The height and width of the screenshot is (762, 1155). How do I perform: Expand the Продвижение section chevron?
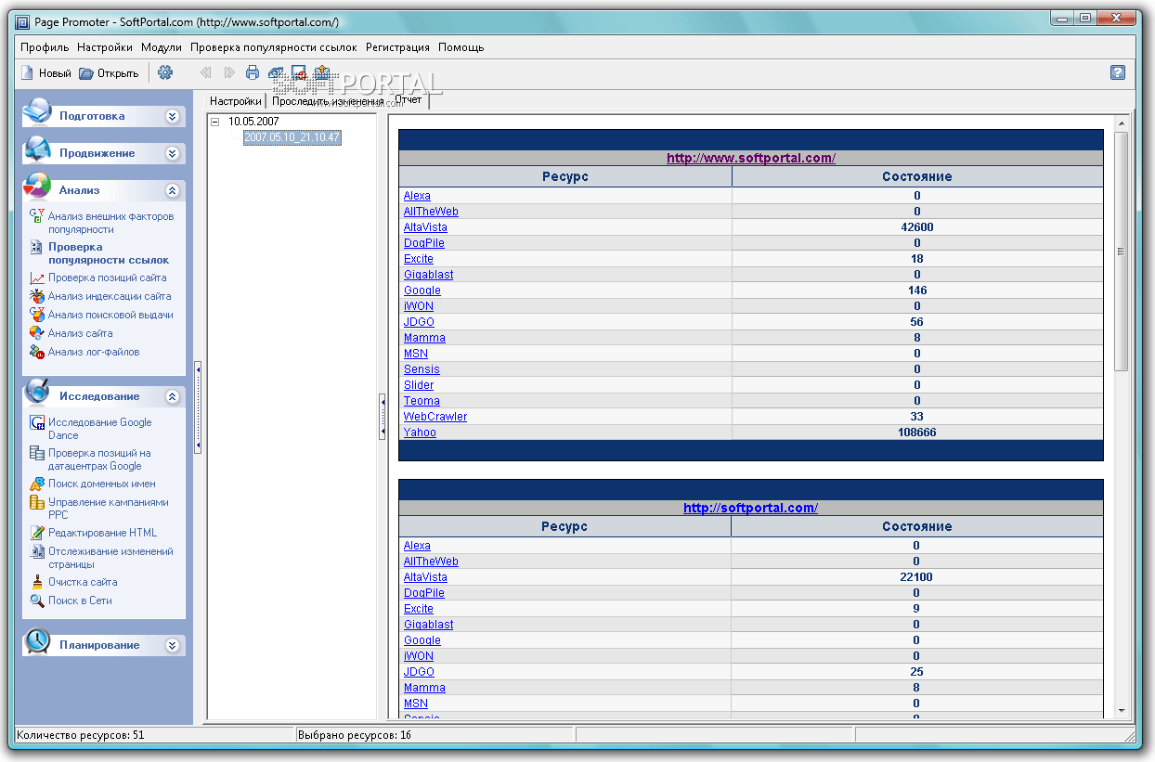[x=172, y=153]
